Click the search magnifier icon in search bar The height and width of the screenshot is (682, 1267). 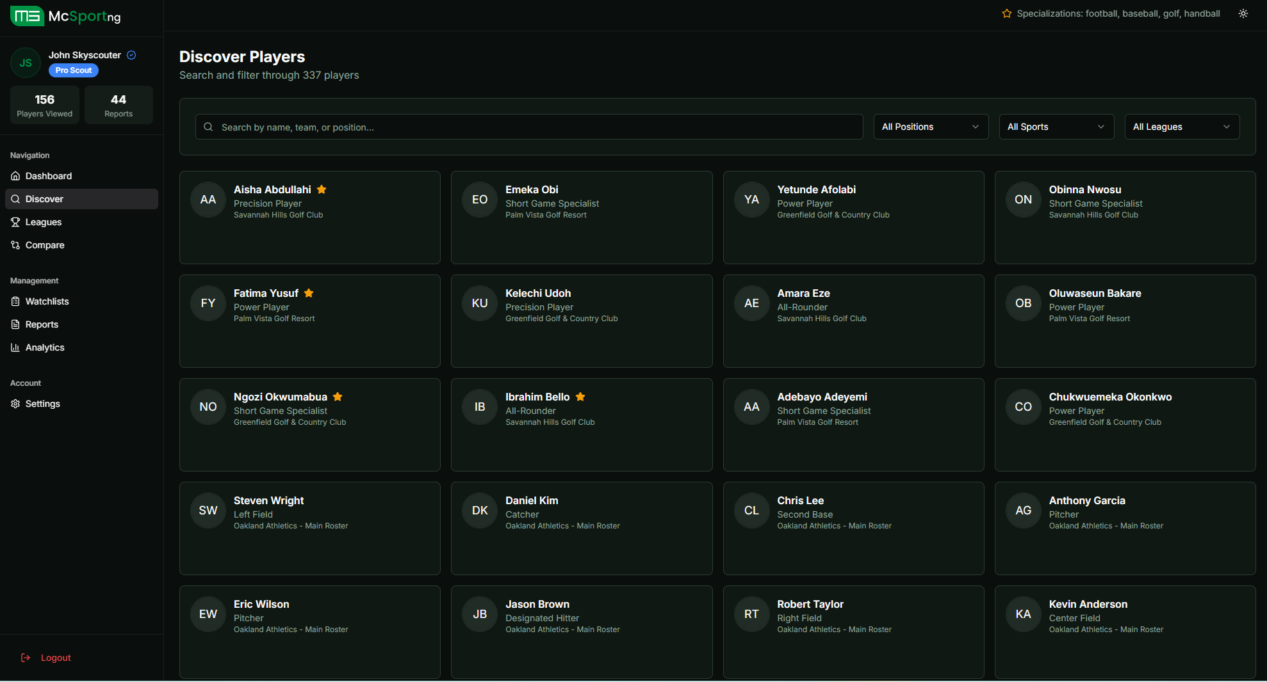[x=208, y=127]
